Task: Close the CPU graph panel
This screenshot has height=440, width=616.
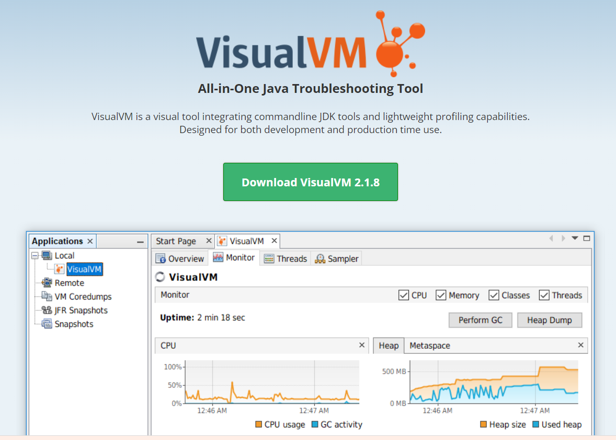Action: 361,345
